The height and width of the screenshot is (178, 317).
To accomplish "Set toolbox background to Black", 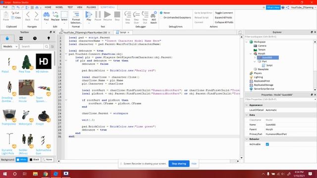I will (x=35, y=160).
